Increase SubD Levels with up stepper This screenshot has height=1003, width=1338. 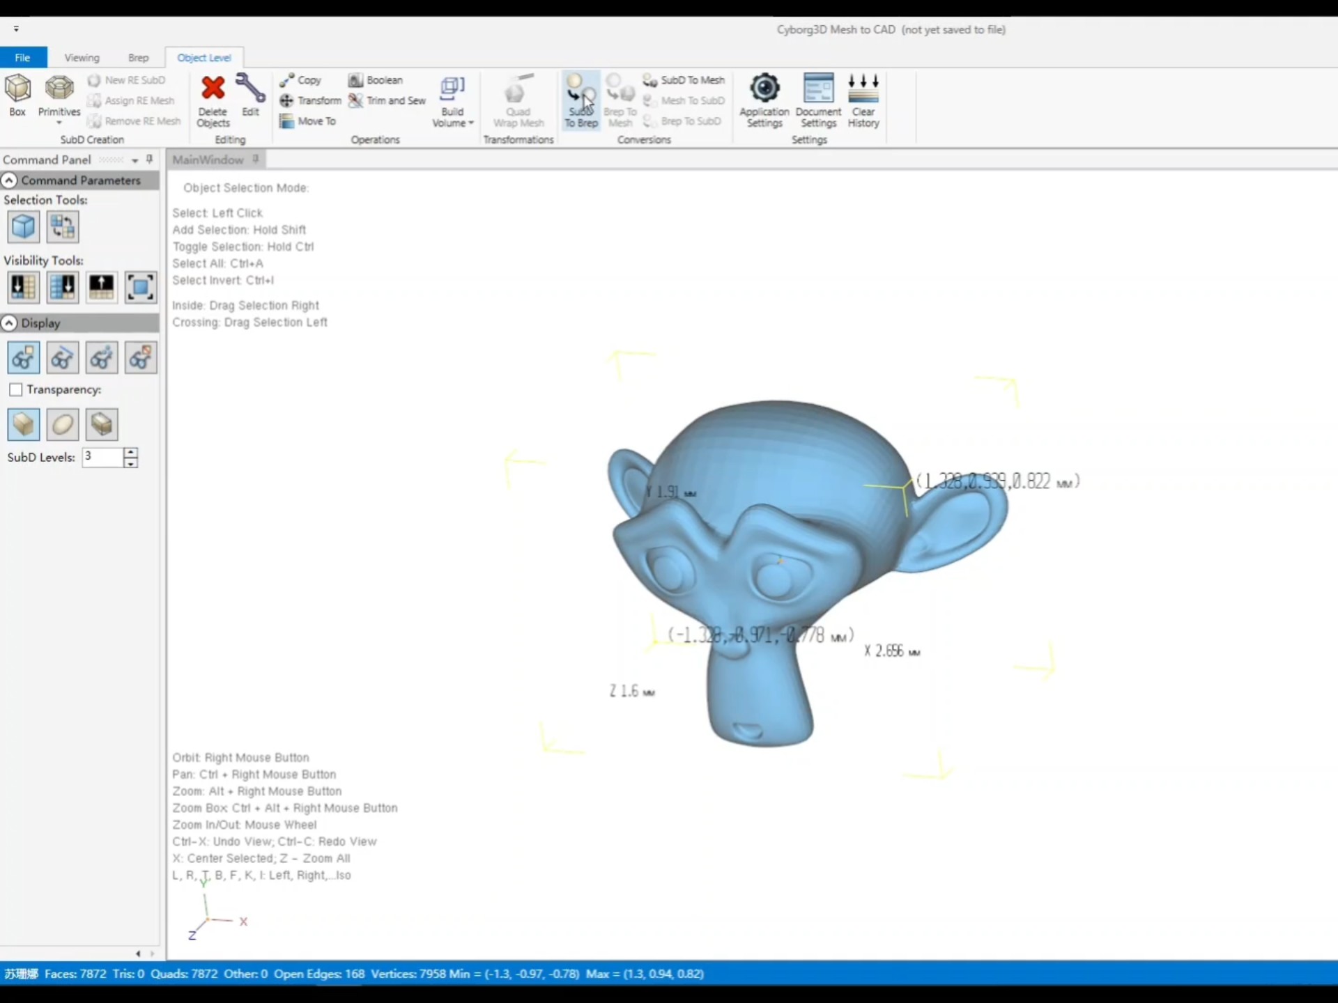click(x=130, y=453)
